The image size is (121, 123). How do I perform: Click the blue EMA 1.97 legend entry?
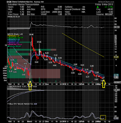[14, 41]
